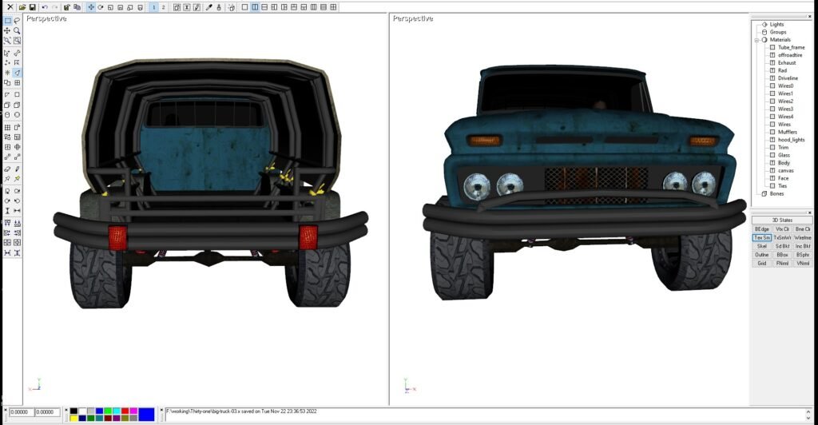Pick the two-pane side-by-side viewport layout

(255, 7)
